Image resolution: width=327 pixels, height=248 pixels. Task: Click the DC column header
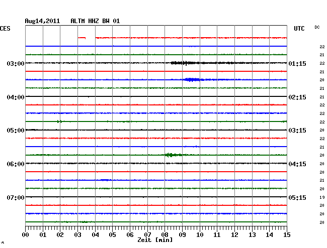tap(317, 27)
